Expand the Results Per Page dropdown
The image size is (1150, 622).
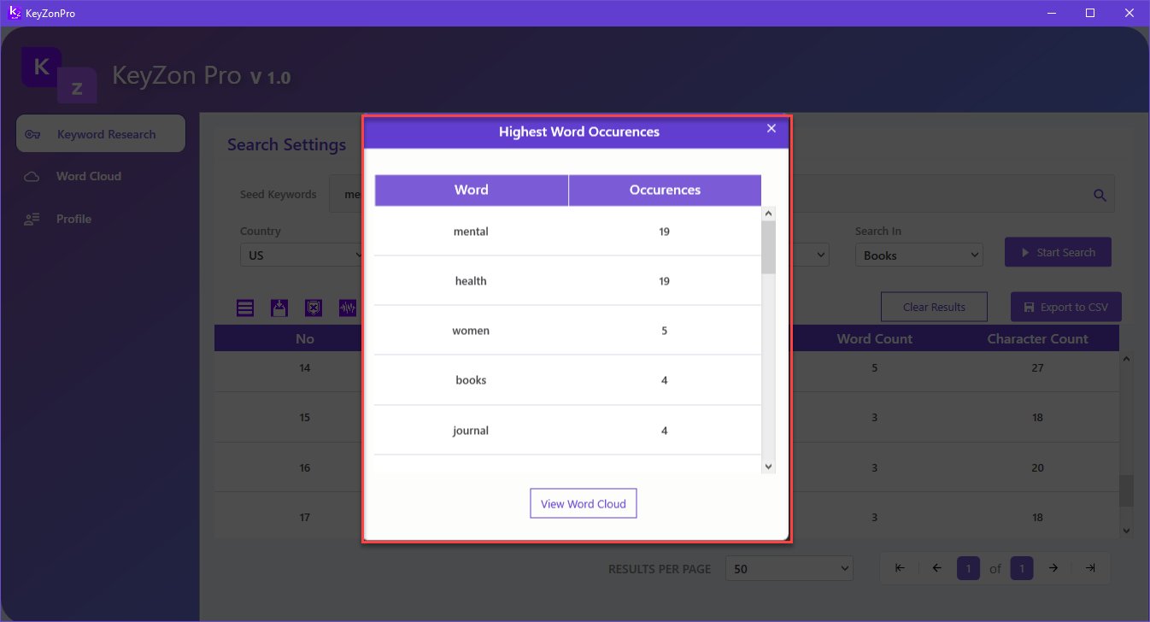coord(789,568)
